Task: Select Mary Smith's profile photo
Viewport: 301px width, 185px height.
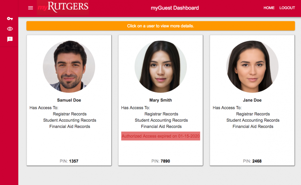Action: tap(161, 67)
